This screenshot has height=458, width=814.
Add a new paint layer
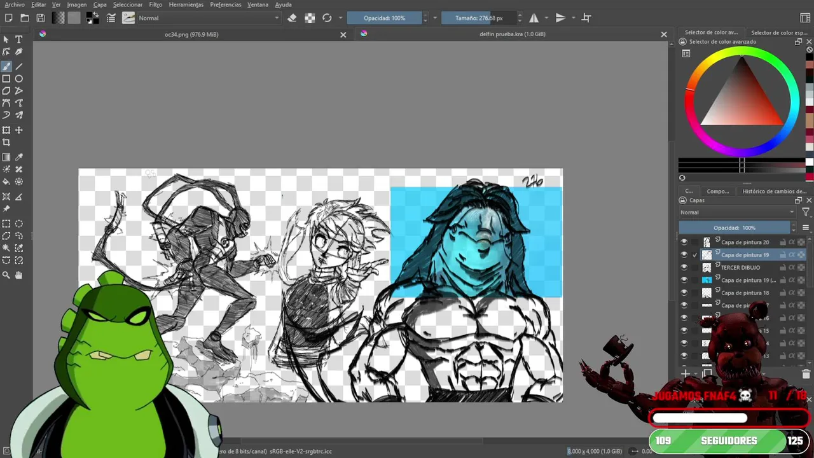click(x=686, y=374)
